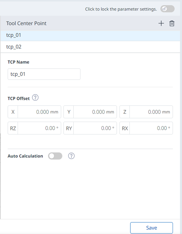This screenshot has height=234, width=182.
Task: Open Auto Calculation help question icon
Action: point(71,156)
